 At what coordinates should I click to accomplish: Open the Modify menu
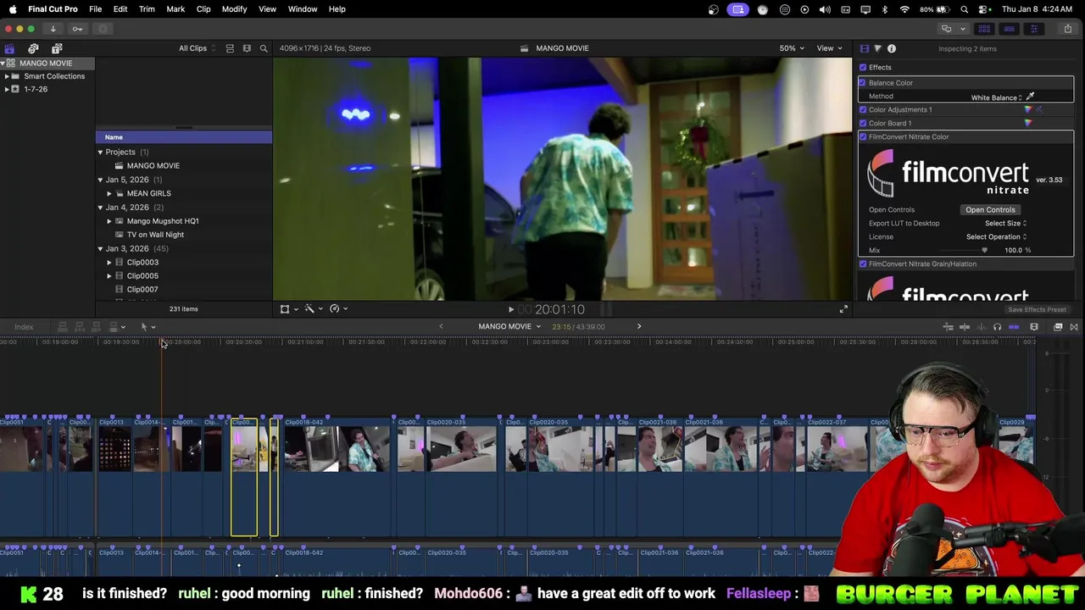click(x=234, y=9)
